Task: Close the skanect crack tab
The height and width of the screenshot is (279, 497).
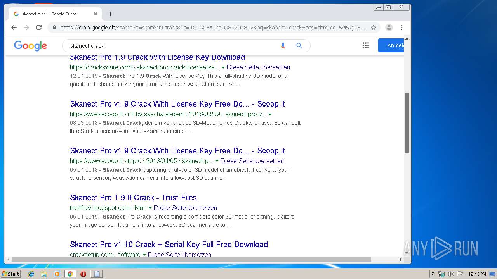Action: (x=96, y=14)
